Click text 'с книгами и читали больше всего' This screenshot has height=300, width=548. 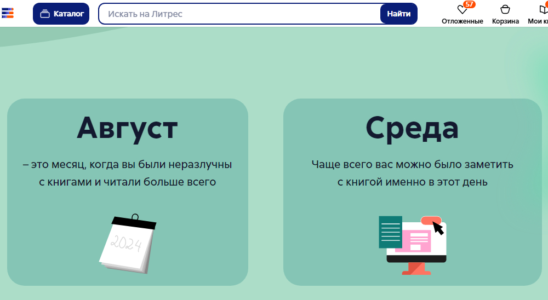click(128, 182)
